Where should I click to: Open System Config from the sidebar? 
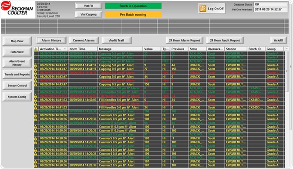pos(17,97)
